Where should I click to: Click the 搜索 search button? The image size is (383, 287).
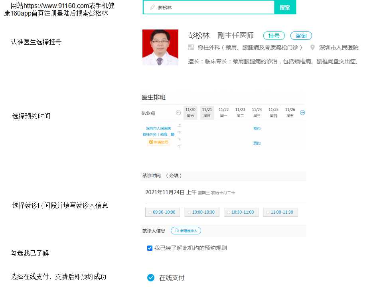(x=285, y=7)
